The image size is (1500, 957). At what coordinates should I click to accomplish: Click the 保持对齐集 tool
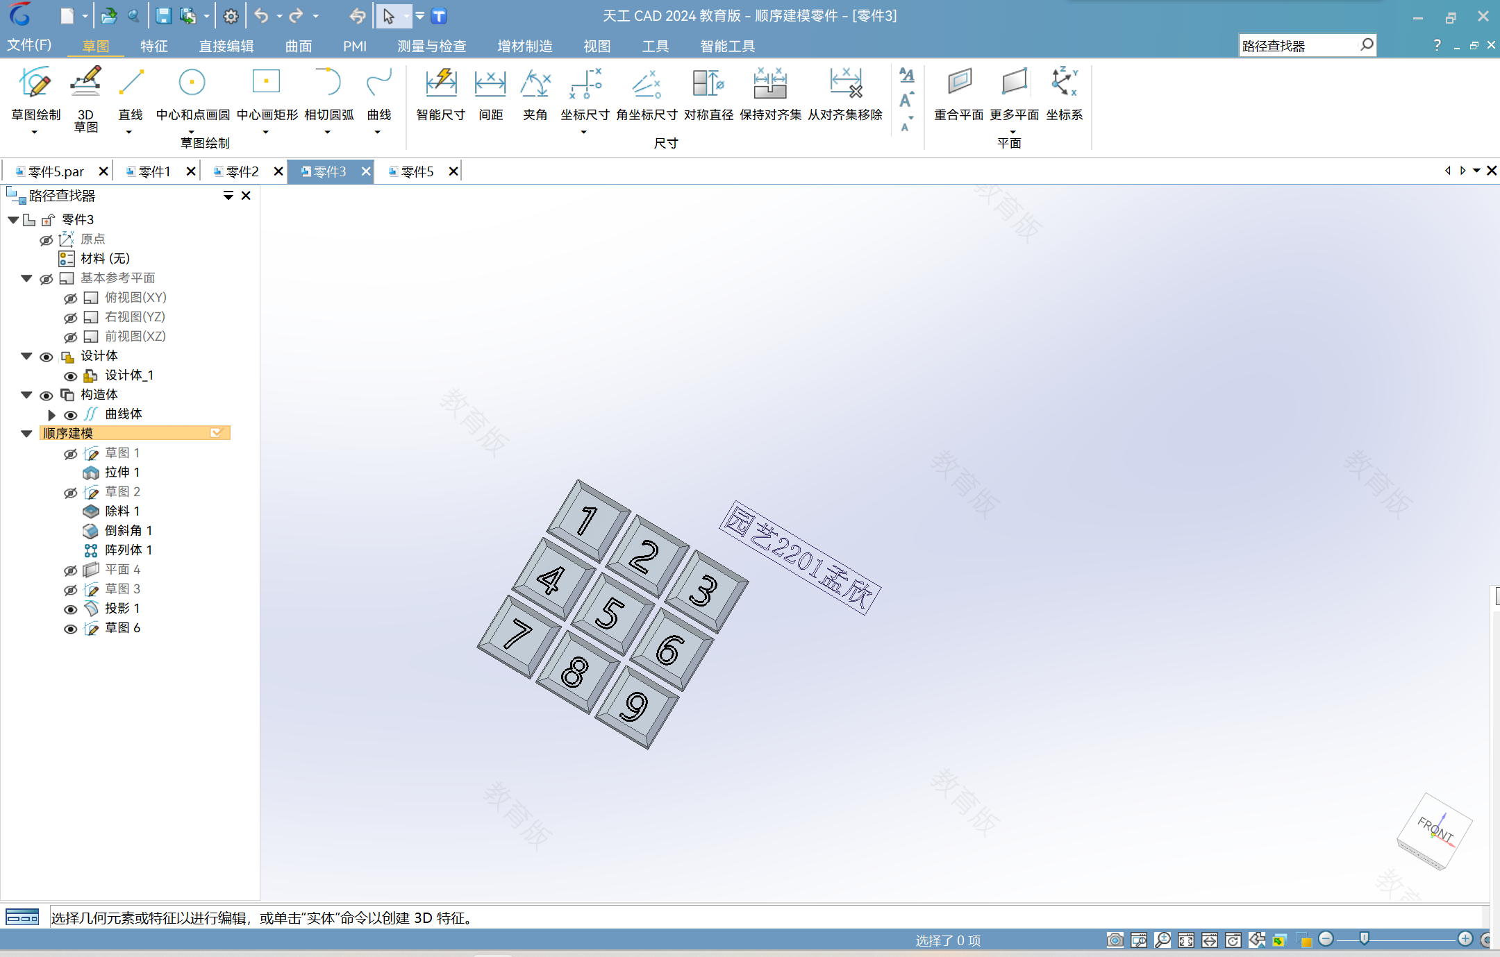point(770,94)
